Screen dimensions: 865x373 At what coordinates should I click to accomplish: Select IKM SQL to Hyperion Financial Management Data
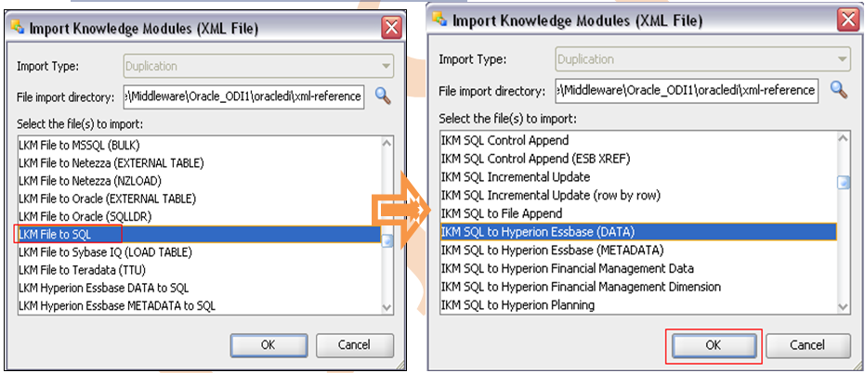(x=638, y=268)
